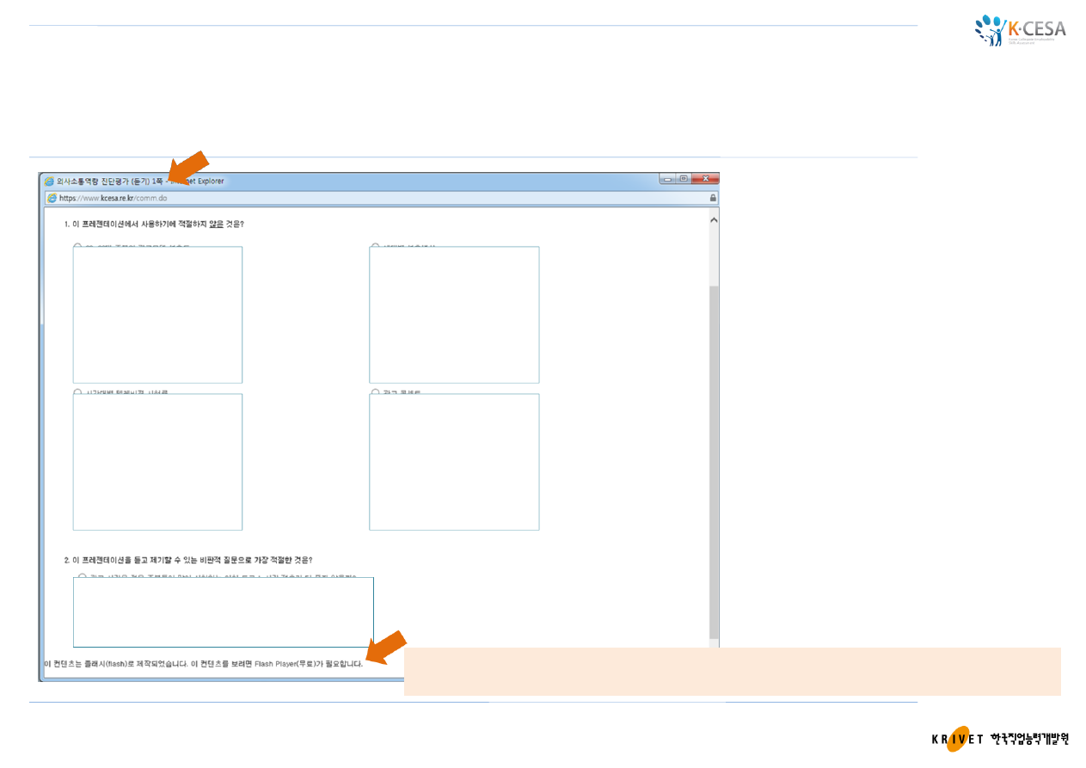Choose the bottom-right radio option of question 1

point(375,393)
